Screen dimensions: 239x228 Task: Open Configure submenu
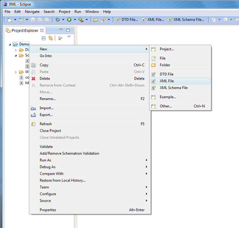tap(89, 194)
